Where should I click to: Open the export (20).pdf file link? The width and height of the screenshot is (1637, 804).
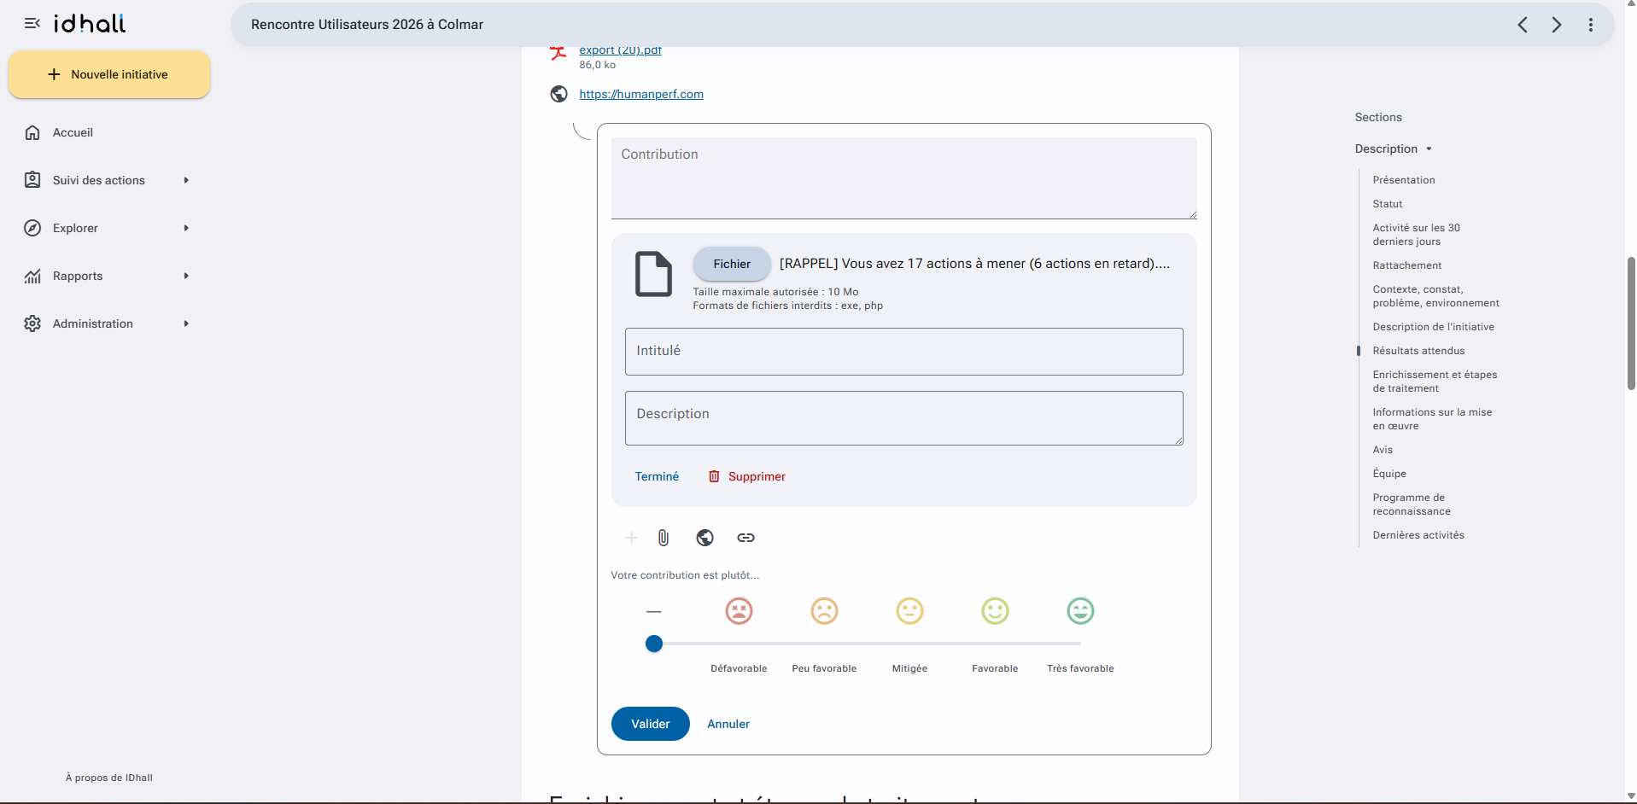point(620,50)
